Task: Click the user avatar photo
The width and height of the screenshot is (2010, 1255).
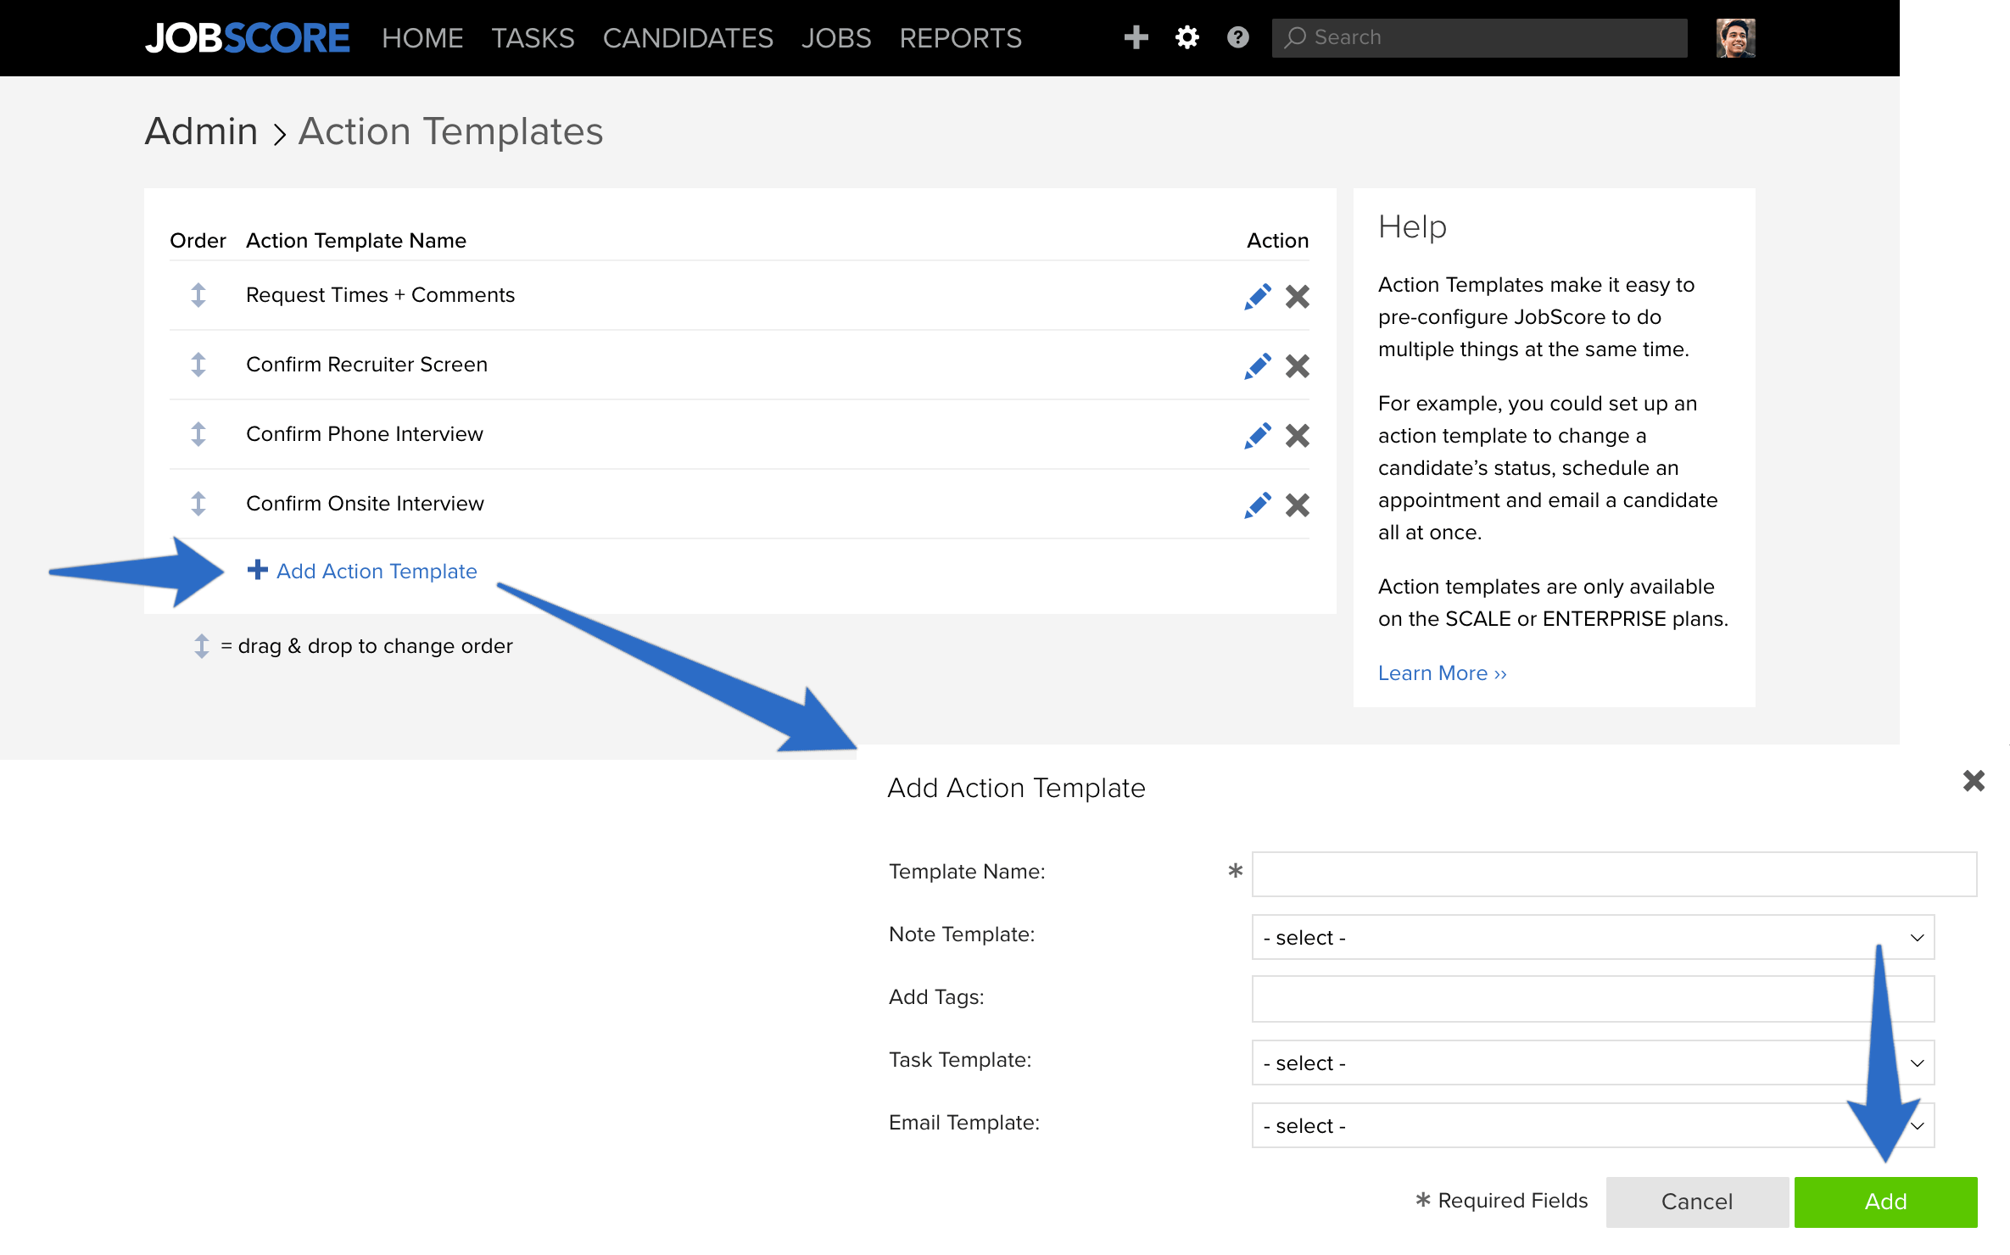Action: click(1735, 38)
